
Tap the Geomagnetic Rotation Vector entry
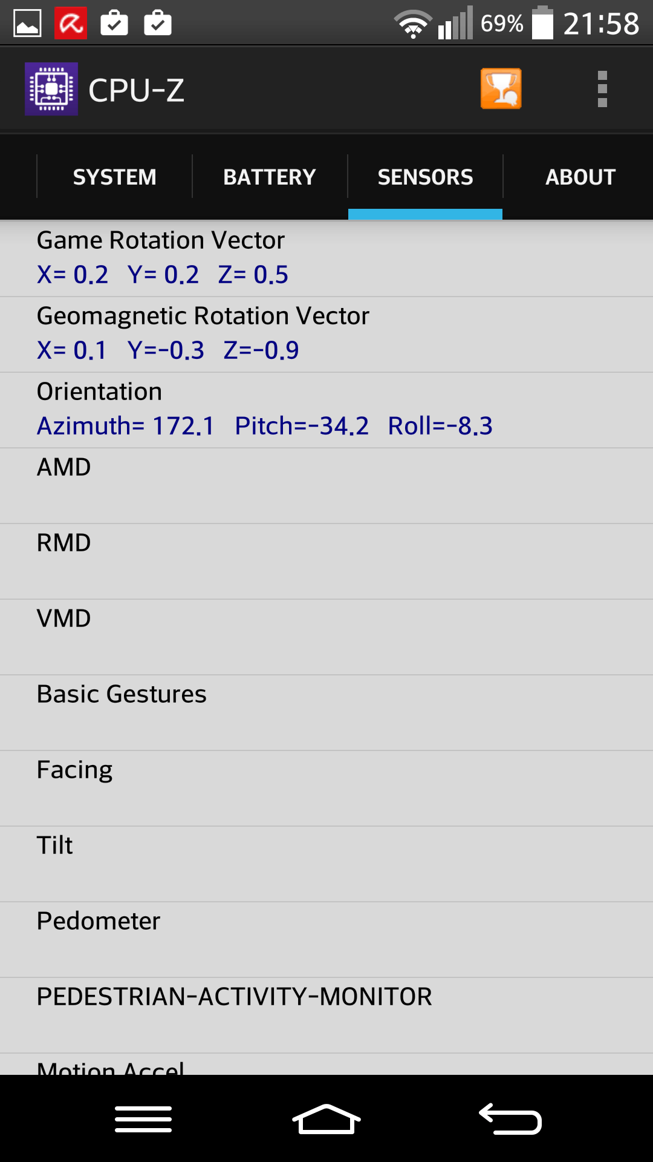(x=326, y=334)
